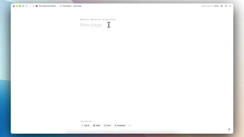Create a new page with plus icon

tap(33, 6)
